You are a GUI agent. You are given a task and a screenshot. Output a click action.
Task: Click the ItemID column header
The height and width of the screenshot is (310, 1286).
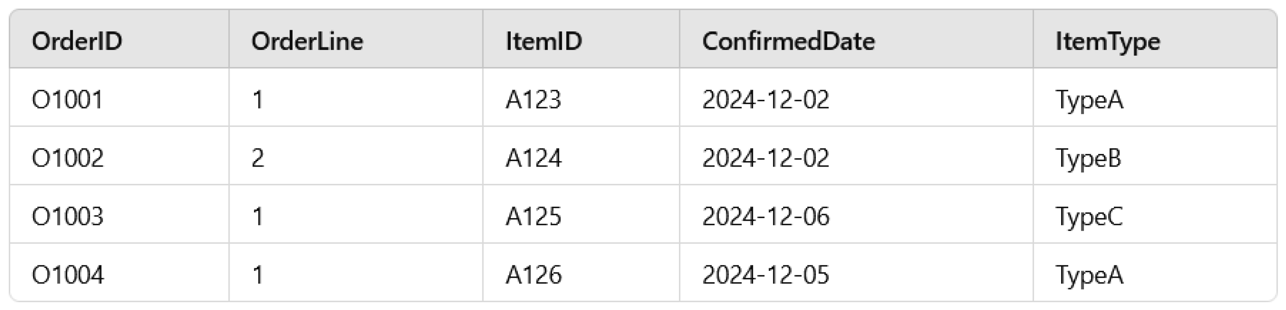(x=544, y=41)
